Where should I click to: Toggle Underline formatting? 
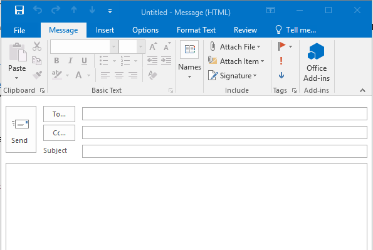pos(84,61)
